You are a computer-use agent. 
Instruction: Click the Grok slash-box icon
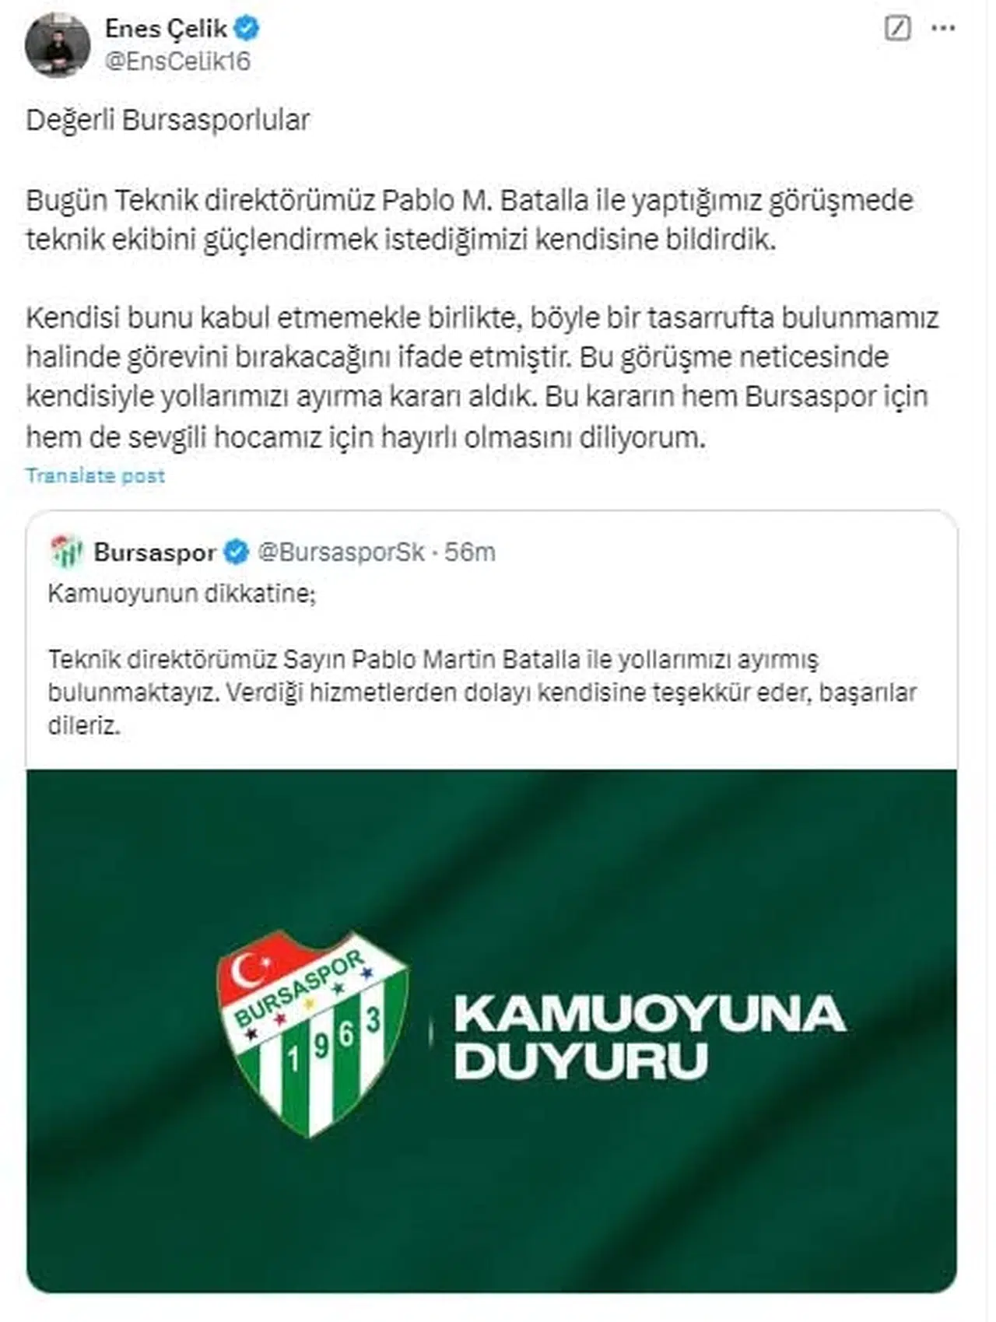pos(897,29)
